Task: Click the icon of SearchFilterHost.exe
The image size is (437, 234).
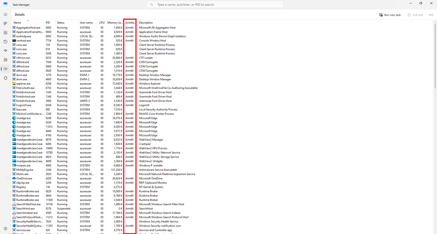Action: coord(14,204)
